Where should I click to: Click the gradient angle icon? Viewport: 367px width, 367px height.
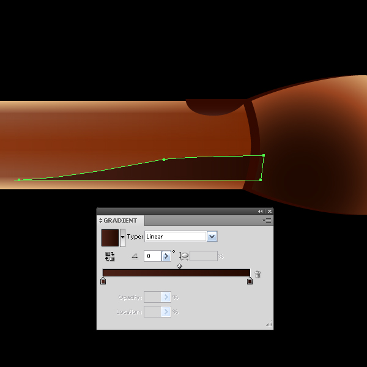pyautogui.click(x=135, y=256)
